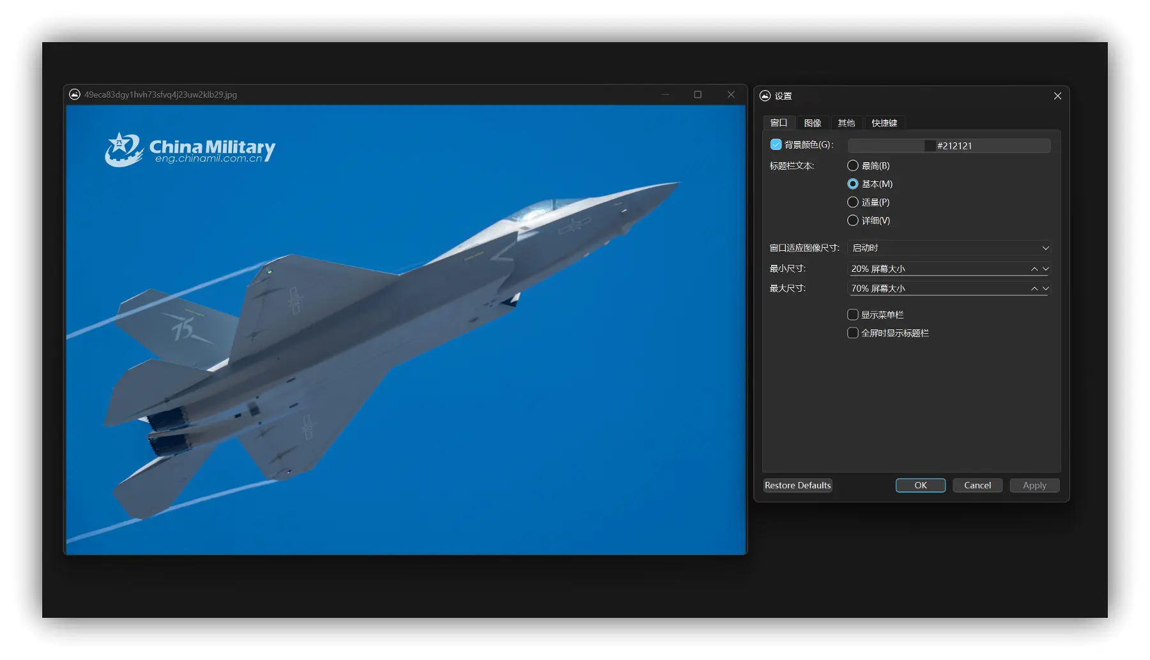Click the 设置 dialog title text

(x=783, y=96)
